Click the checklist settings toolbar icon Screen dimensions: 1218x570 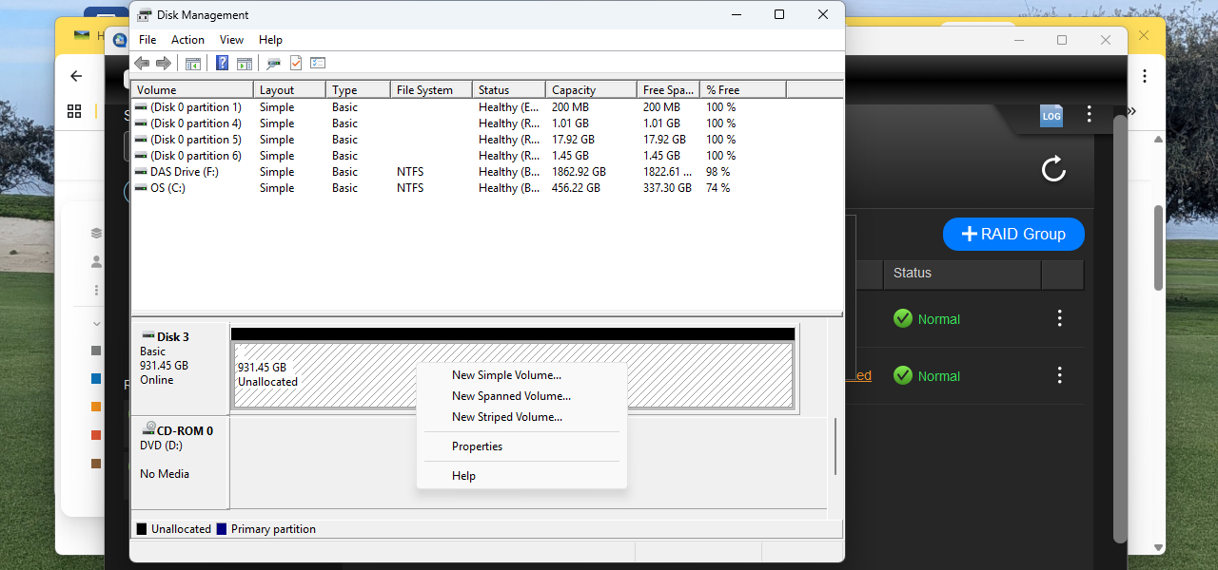pyautogui.click(x=318, y=64)
